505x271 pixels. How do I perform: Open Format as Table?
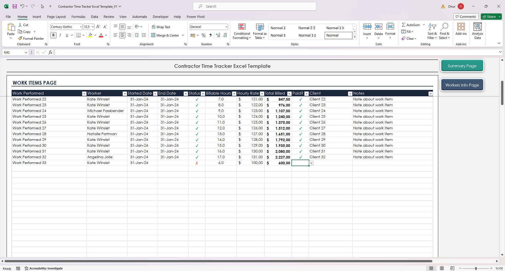(260, 31)
